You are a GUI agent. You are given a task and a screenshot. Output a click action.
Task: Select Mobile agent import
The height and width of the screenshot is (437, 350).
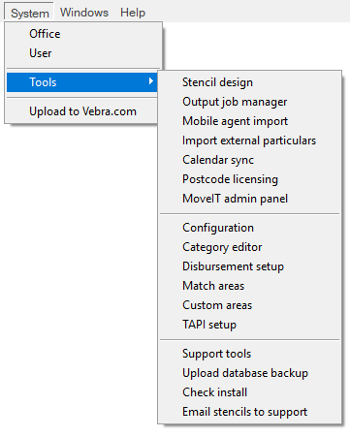click(249, 121)
